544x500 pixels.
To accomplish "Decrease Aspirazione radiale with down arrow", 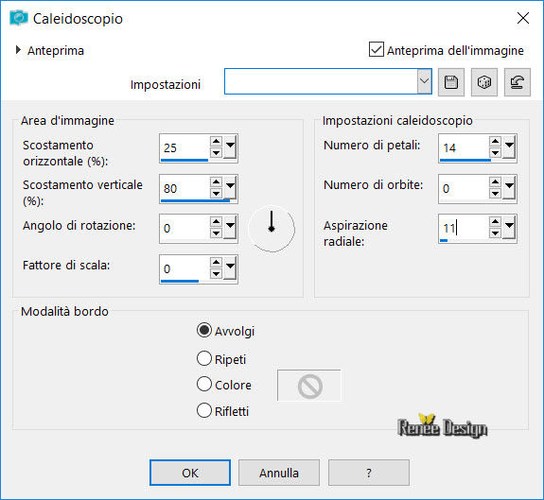I will (x=495, y=233).
